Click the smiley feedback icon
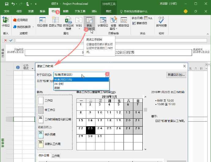This screenshot has height=162, width=211. pyautogui.click(x=186, y=11)
